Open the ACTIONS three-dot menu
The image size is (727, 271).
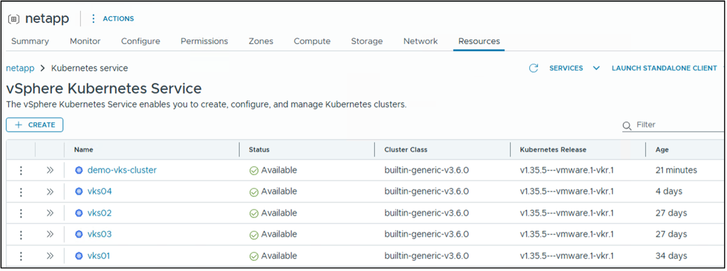click(93, 19)
